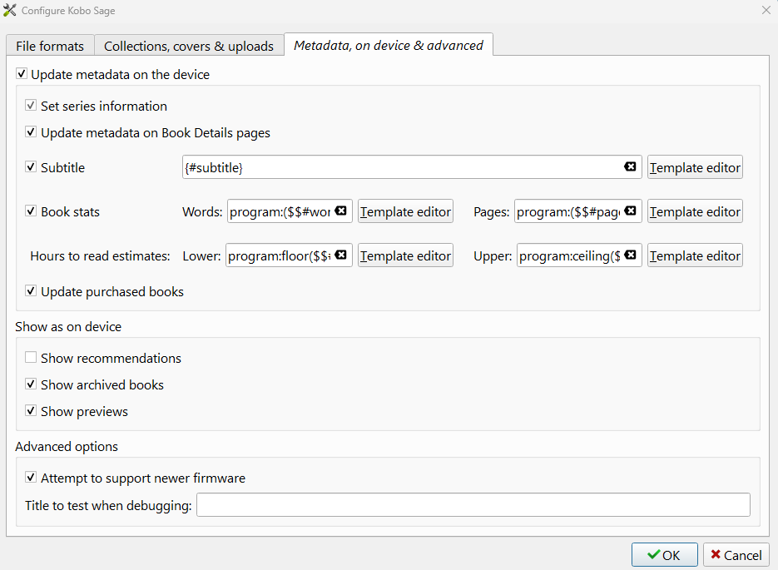Toggle Update metadata on the device
Image resolution: width=778 pixels, height=570 pixels.
point(22,75)
